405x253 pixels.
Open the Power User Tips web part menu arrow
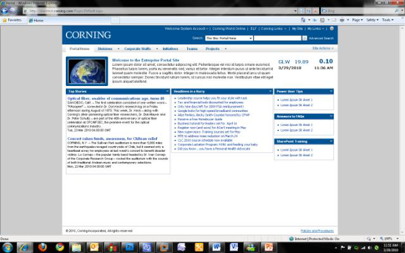point(331,91)
